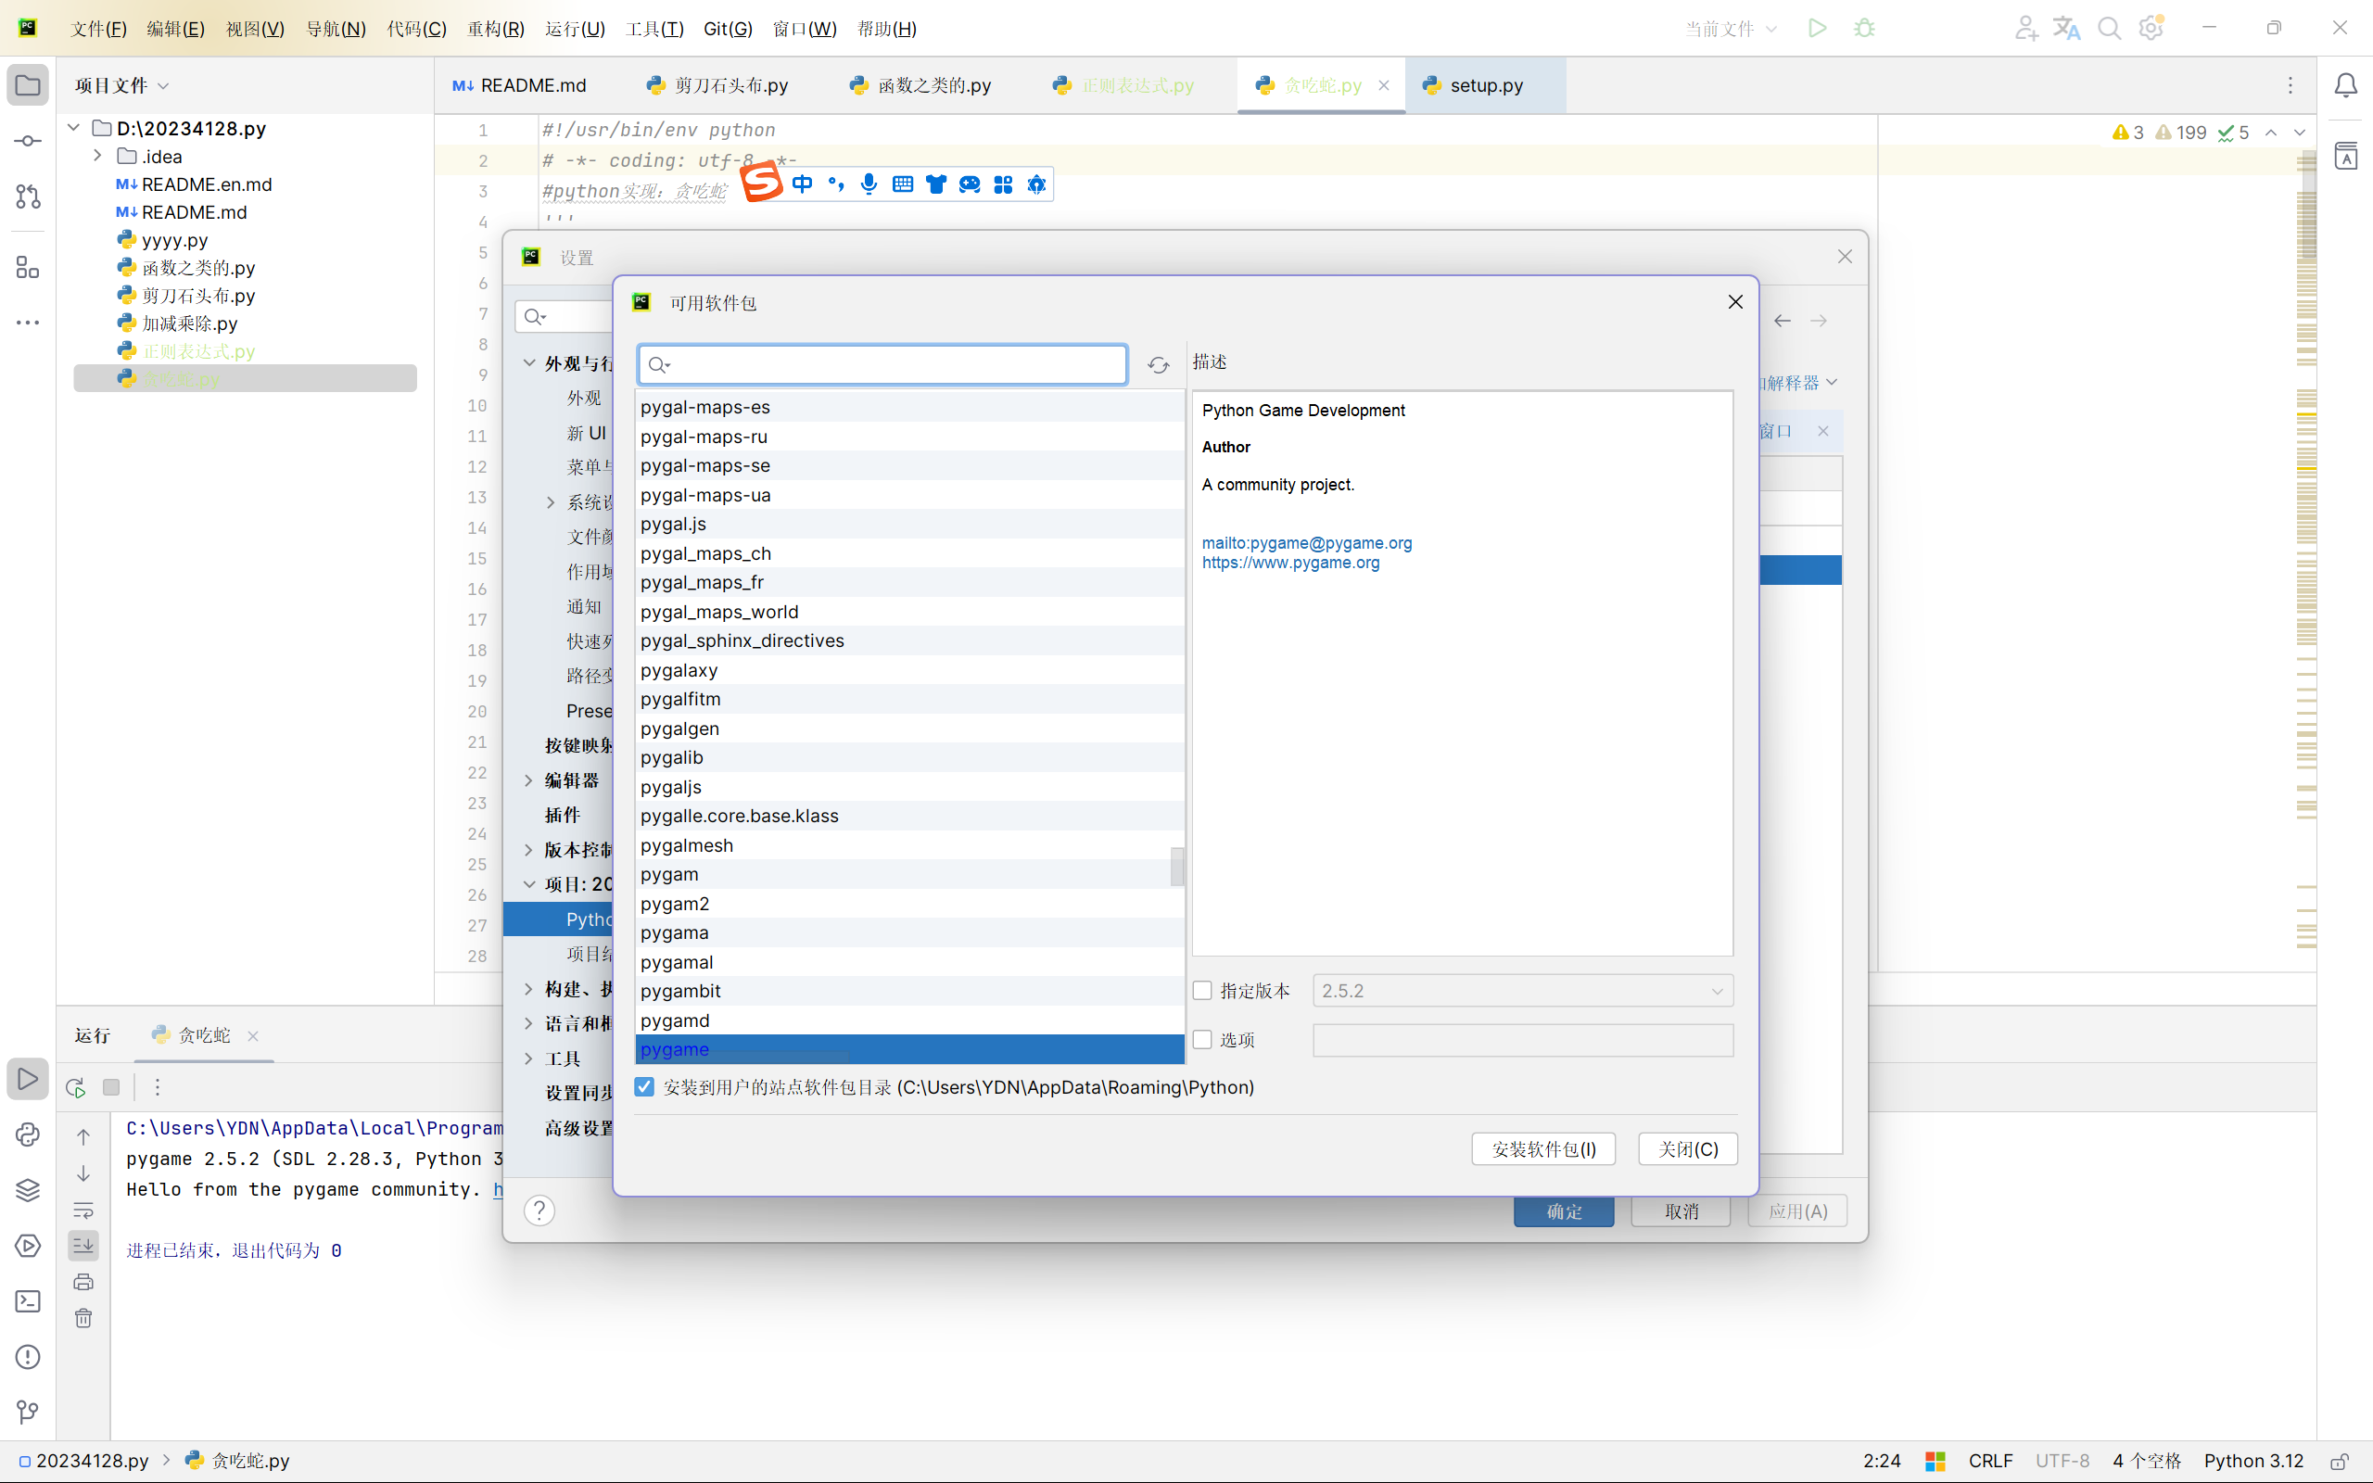Image resolution: width=2373 pixels, height=1483 pixels.
Task: Open the Python Packages tool window
Action: tap(28, 1190)
